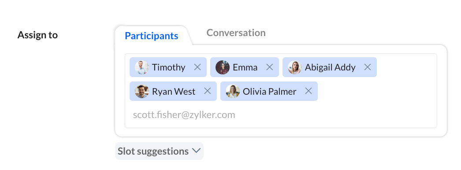The width and height of the screenshot is (461, 170).
Task: Switch to the Conversation tab
Action: (x=236, y=33)
